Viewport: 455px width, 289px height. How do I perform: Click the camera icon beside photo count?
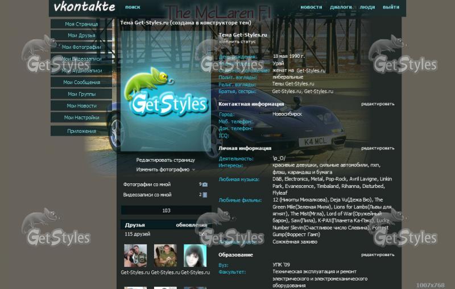click(x=205, y=185)
